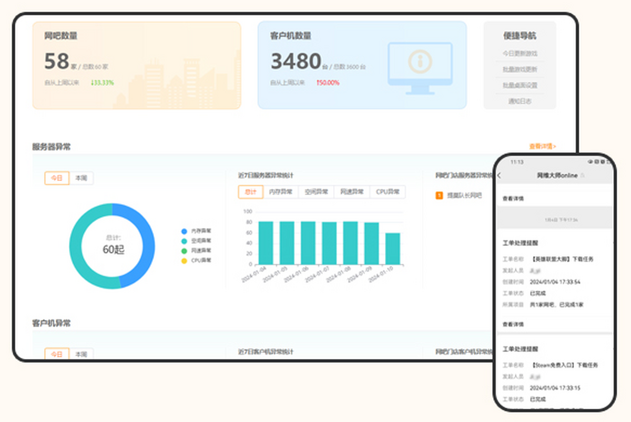The height and width of the screenshot is (422, 631).
Task: Click the orange rank badge beside 捞菌队长网吧
Action: 439,195
